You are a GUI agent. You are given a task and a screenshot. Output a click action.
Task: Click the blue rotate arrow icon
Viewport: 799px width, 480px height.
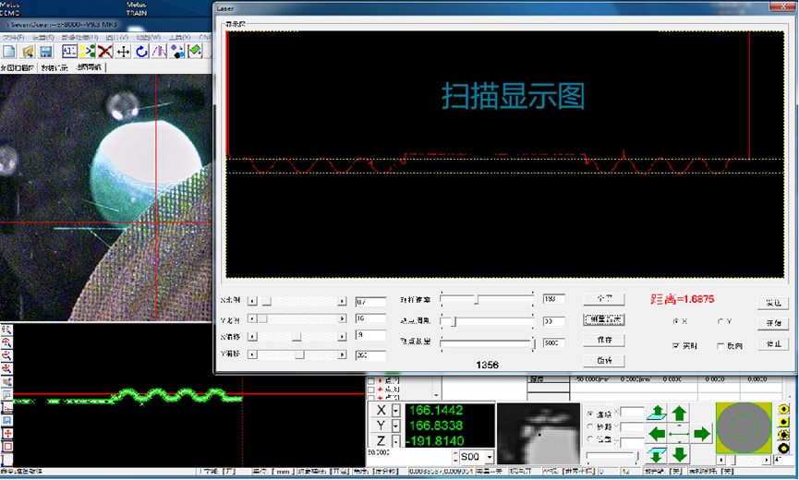point(141,52)
